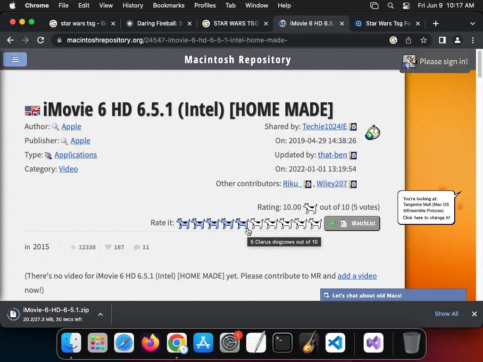Open the hamburger menu on Macintosh Repository
The image size is (483, 362).
click(x=15, y=59)
